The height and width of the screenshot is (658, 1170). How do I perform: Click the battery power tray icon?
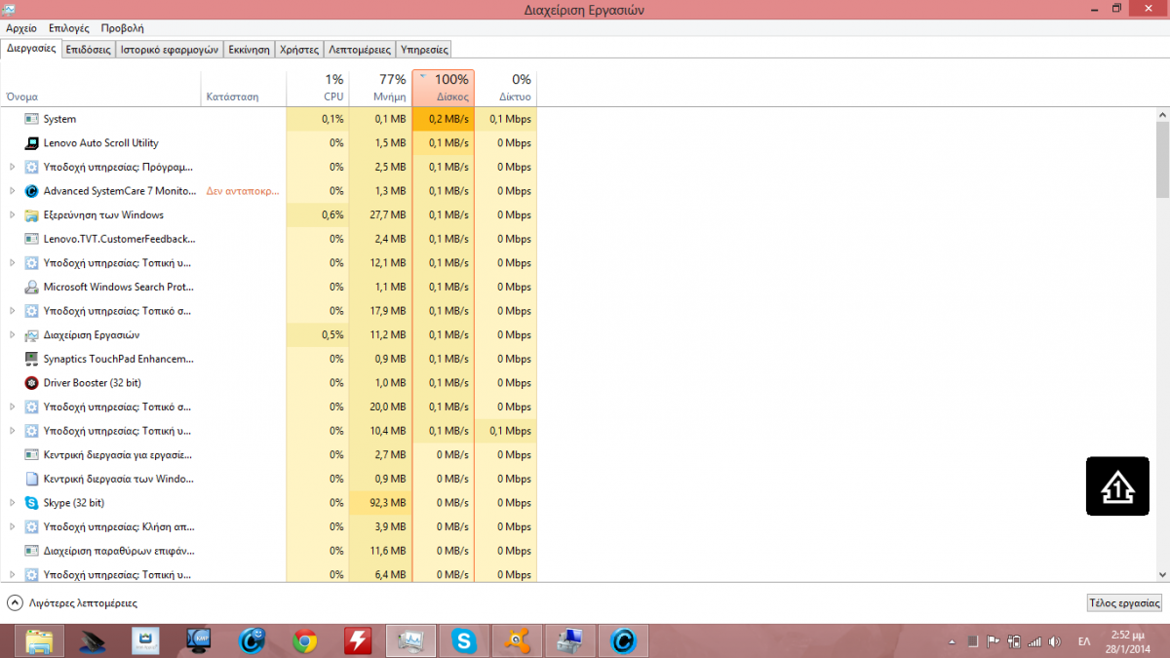click(1014, 641)
